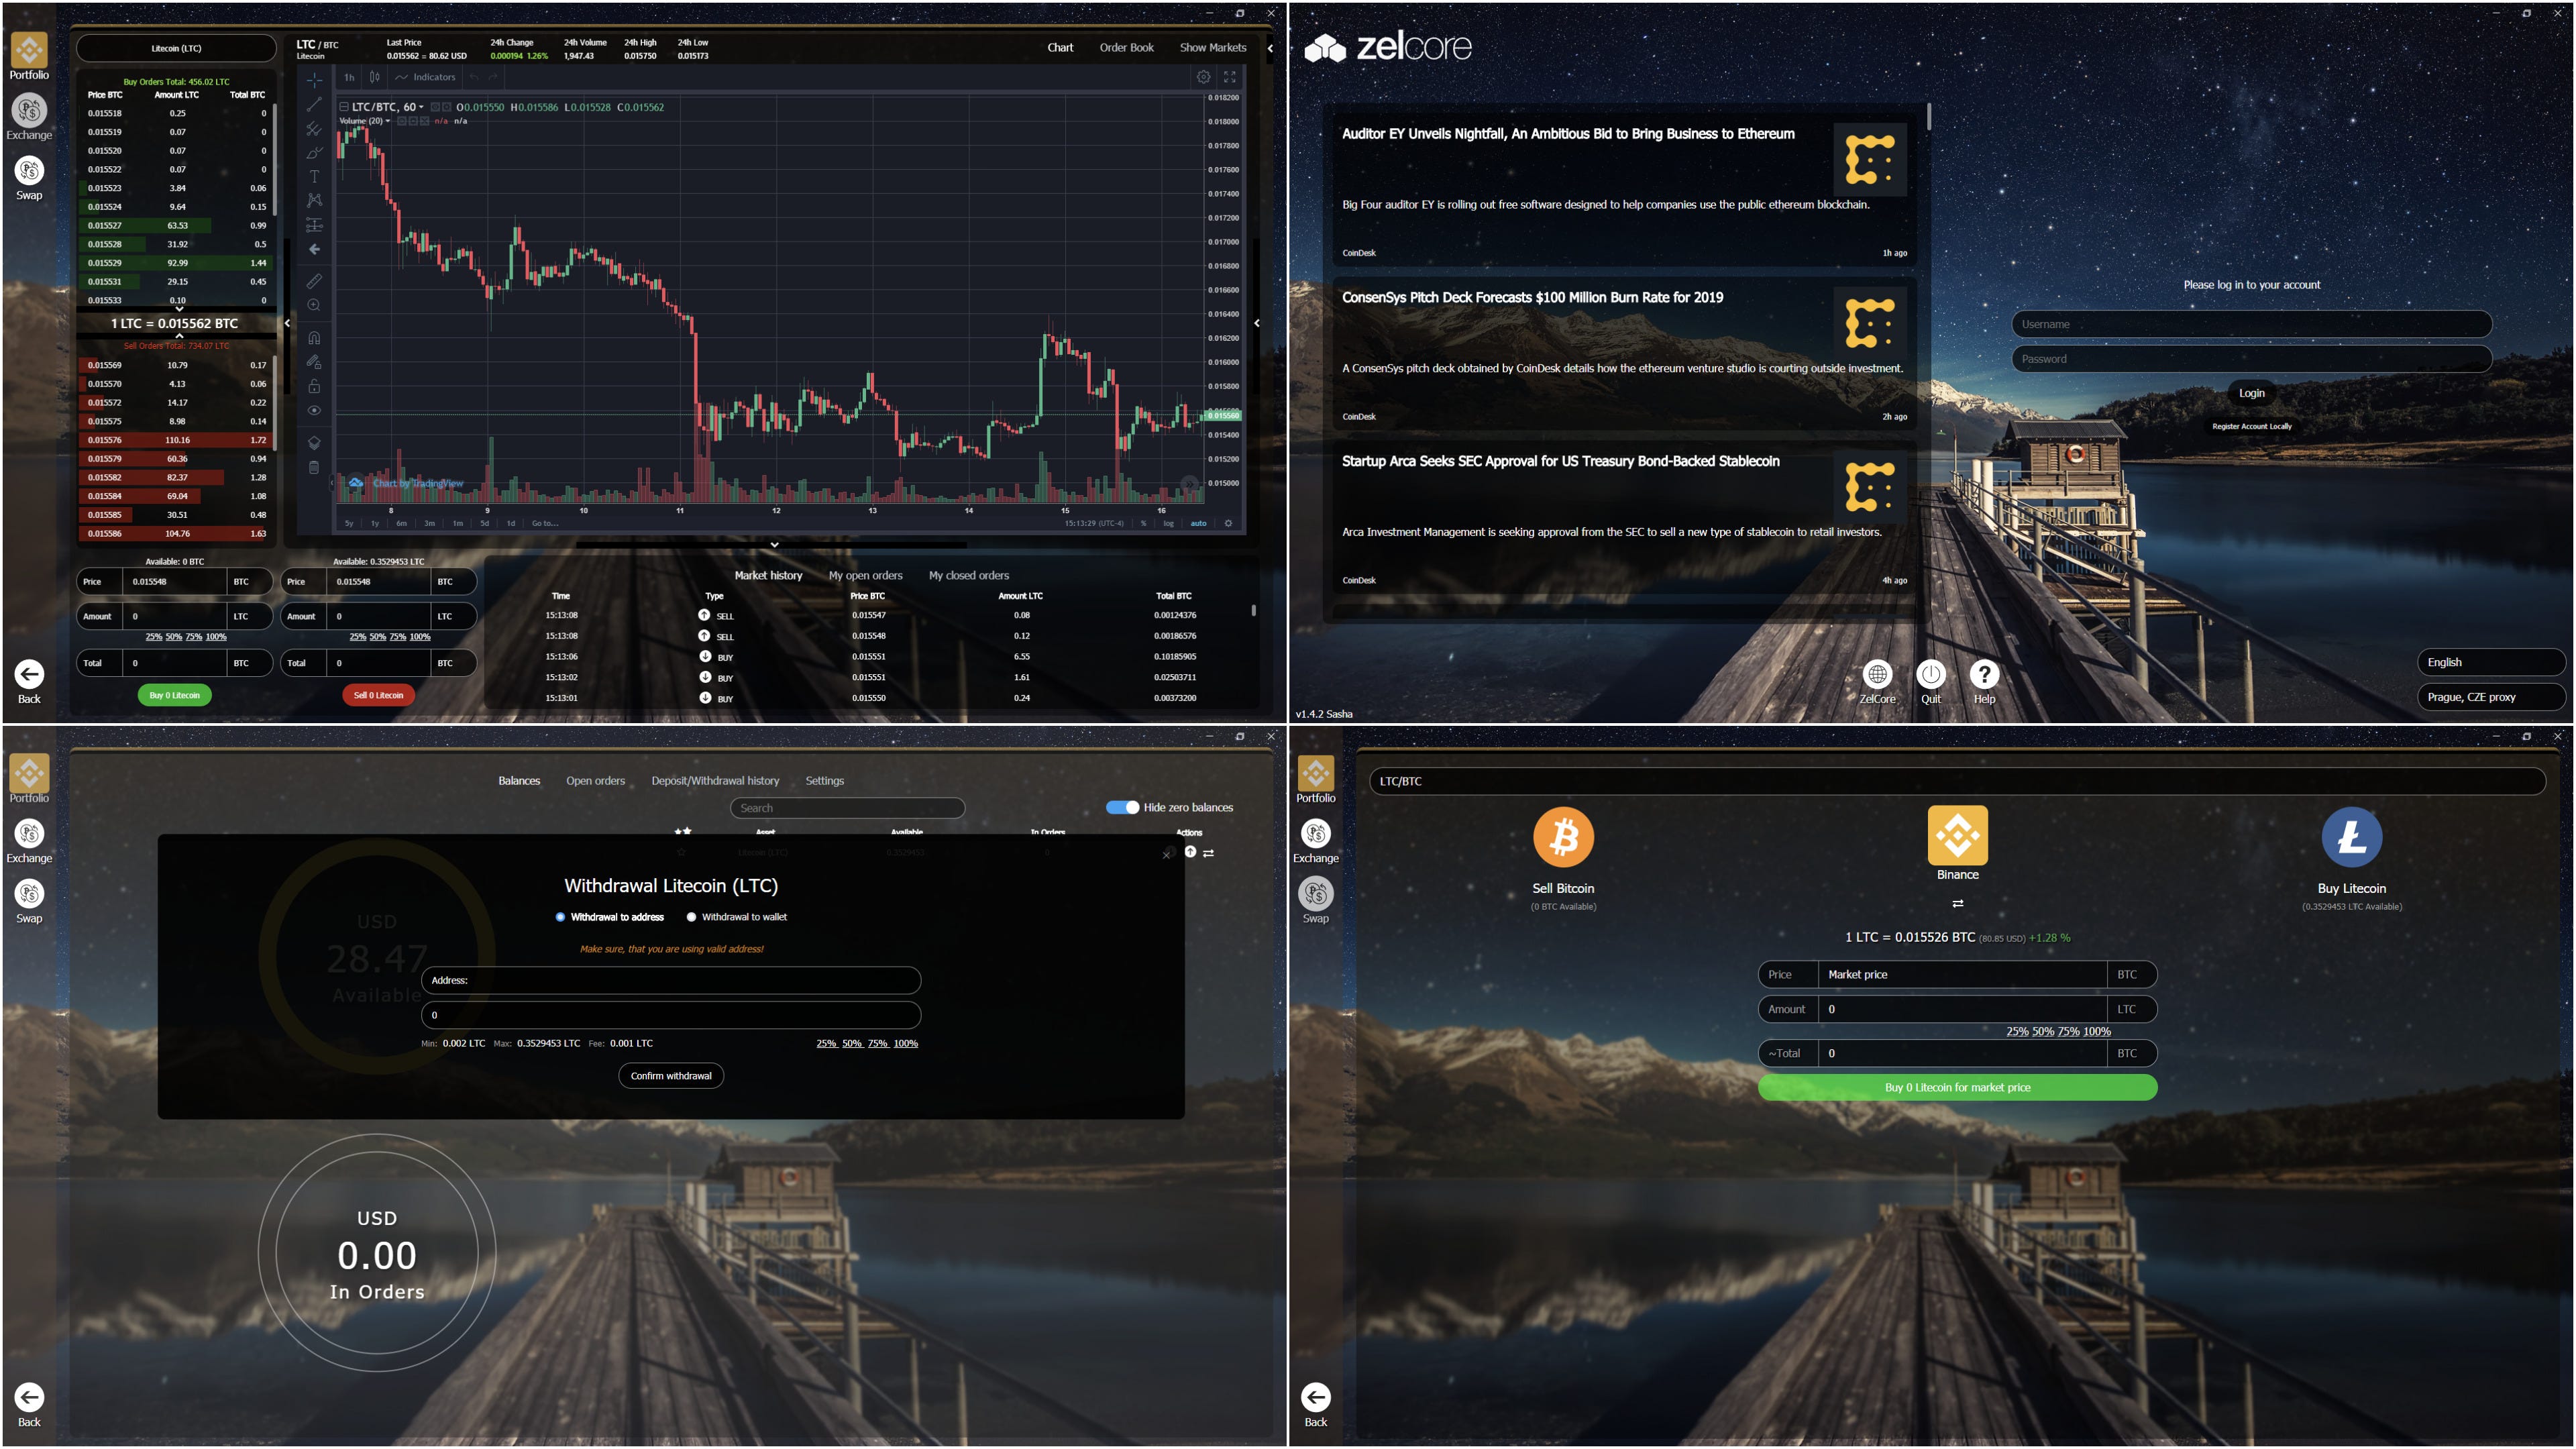Click Register Account Locally link
This screenshot has height=1449, width=2576.
pyautogui.click(x=2251, y=426)
